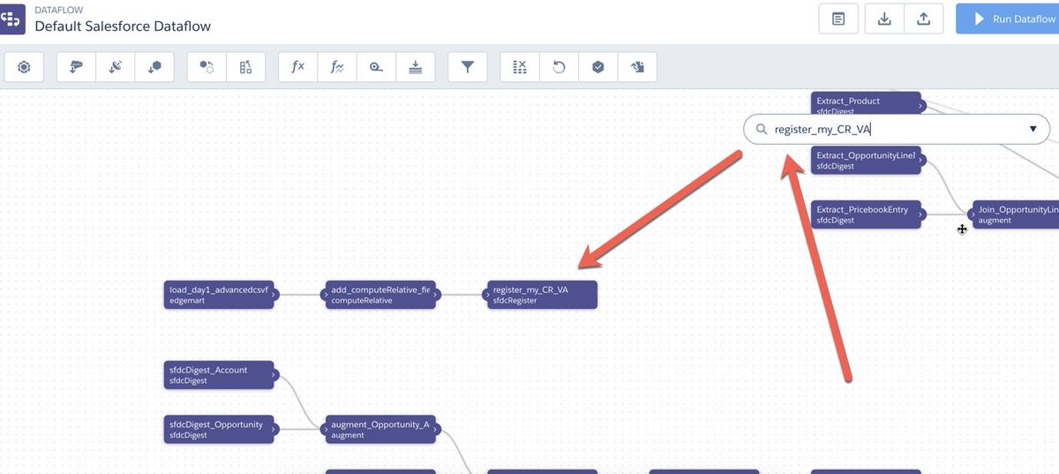Viewport: 1059px width, 474px height.
Task: Download the dataflow JSON file
Action: (884, 19)
